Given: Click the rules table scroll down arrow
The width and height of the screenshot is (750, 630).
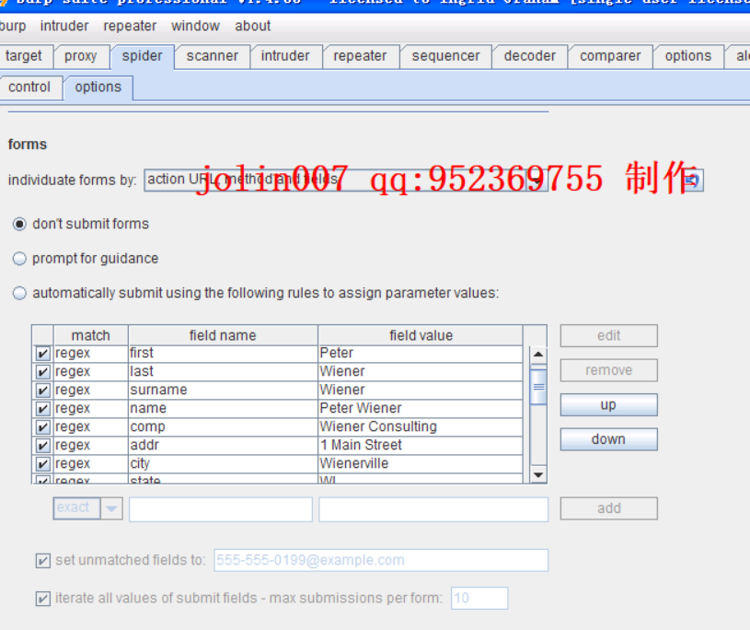Looking at the screenshot, I should coord(538,475).
